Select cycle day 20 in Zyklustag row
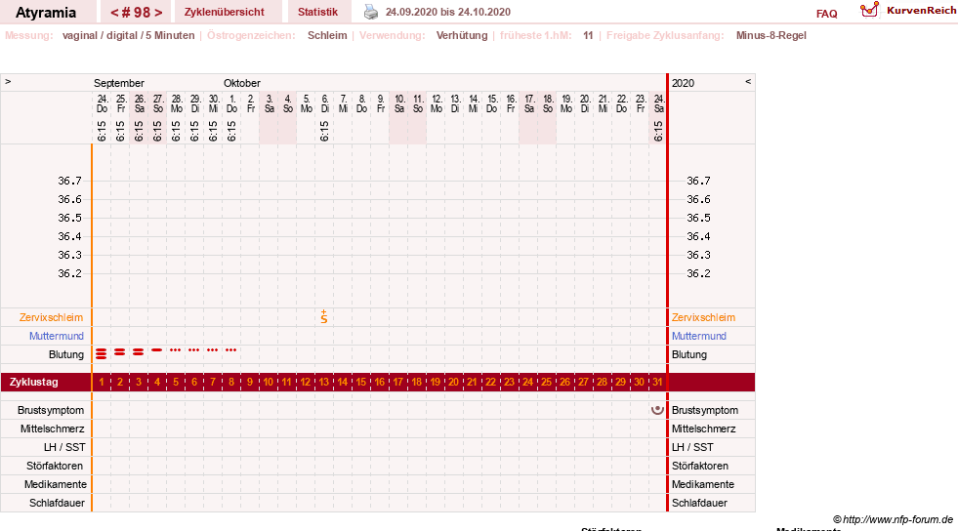The image size is (958, 531). coord(453,382)
